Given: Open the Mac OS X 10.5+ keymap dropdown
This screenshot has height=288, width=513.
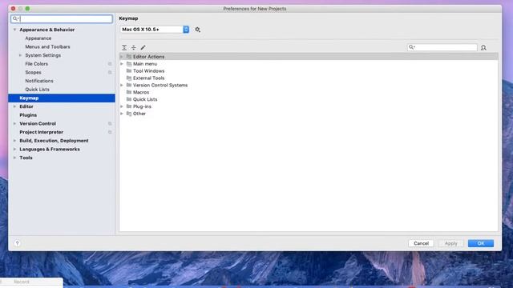Looking at the screenshot, I should click(155, 30).
